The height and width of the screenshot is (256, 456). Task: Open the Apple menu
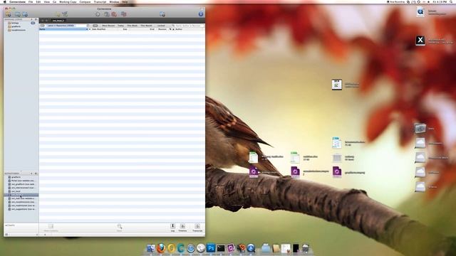point(4,1)
